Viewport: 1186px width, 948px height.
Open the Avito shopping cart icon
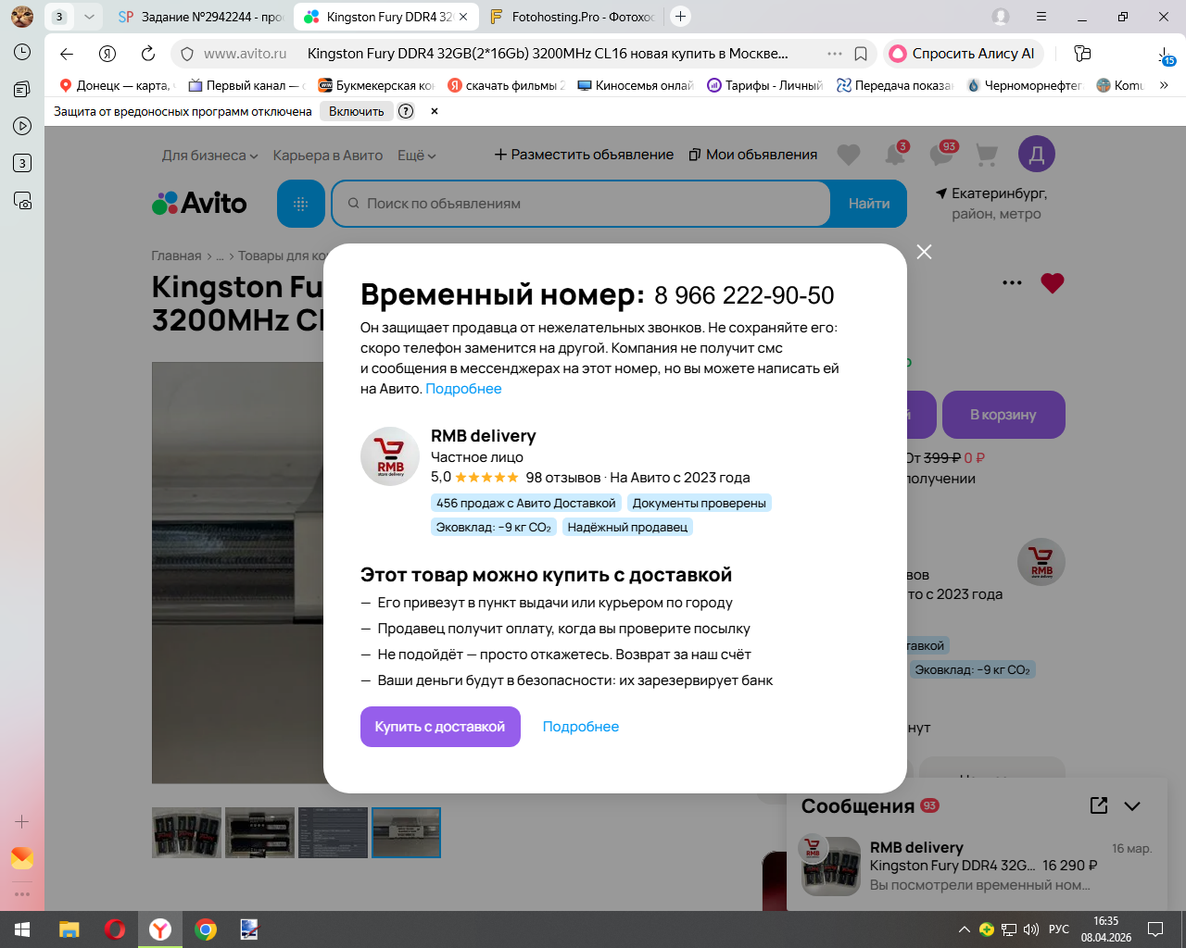click(987, 155)
